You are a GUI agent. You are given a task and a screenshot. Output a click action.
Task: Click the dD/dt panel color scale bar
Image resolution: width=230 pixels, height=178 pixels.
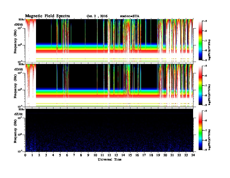tap(200, 86)
